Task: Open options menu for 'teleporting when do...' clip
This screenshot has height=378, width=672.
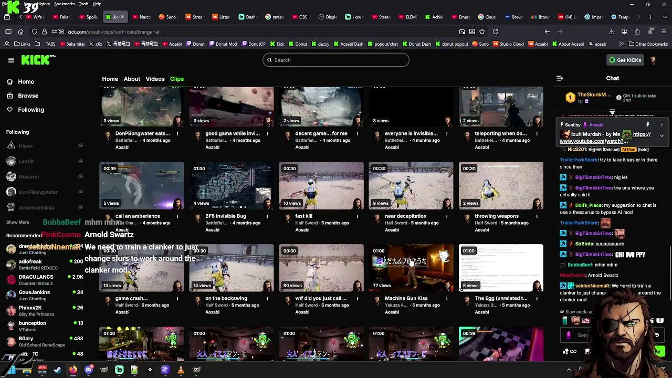Action: pos(537,134)
